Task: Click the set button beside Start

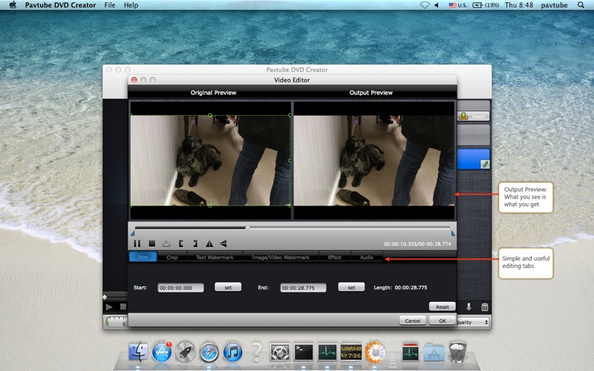Action: click(x=228, y=287)
